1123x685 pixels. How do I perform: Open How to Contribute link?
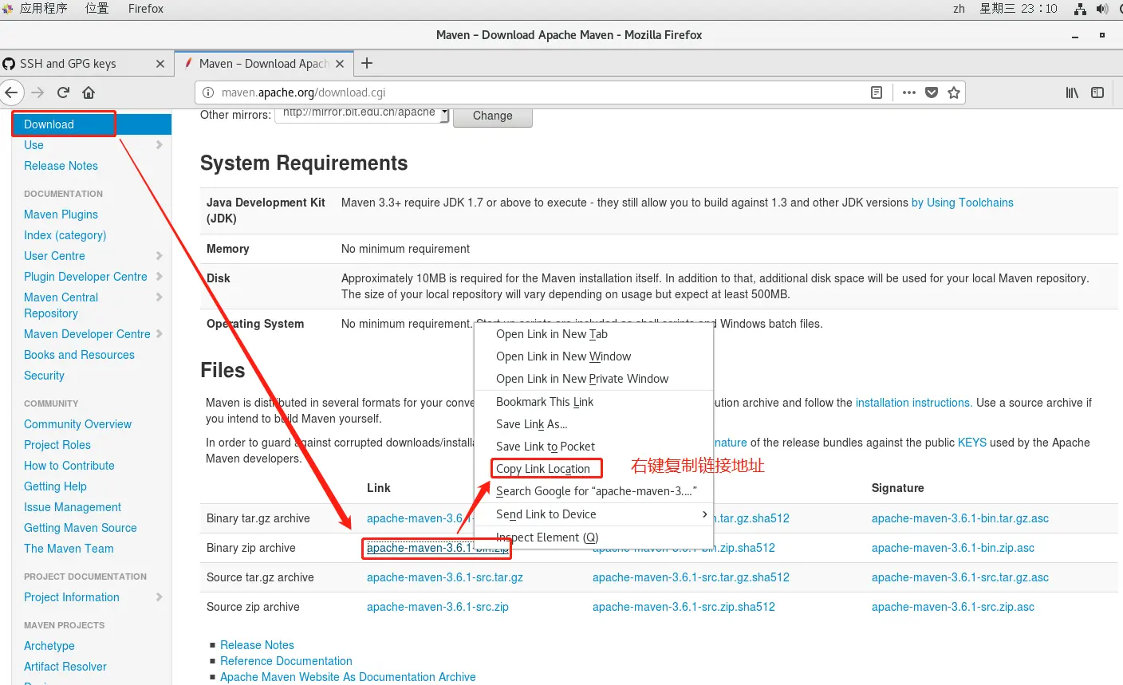coord(69,466)
